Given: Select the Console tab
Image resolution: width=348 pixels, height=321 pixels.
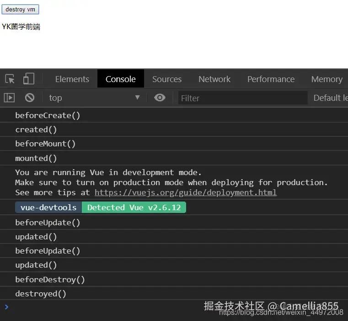Looking at the screenshot, I should (x=120, y=79).
